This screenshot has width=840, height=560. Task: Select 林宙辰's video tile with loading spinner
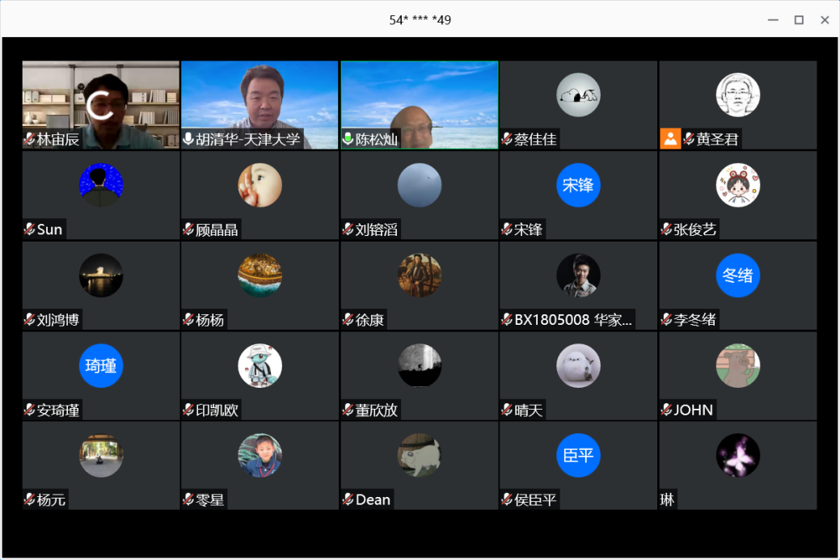click(x=100, y=103)
